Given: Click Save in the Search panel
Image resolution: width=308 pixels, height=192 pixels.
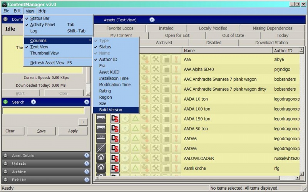Looking at the screenshot, I should pos(41,131).
